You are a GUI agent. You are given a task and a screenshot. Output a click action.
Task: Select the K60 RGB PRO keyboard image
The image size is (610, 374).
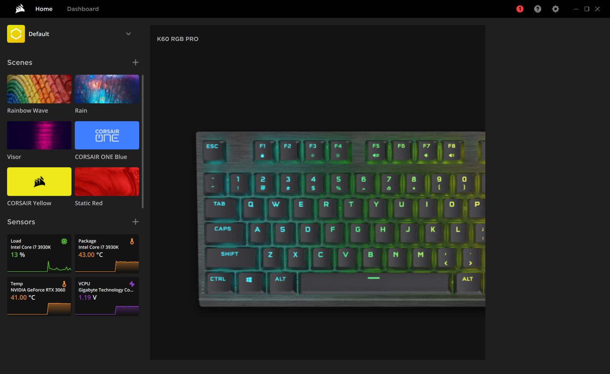[x=341, y=219]
